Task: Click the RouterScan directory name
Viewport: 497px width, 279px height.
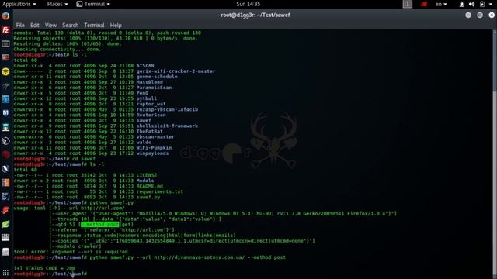Action: [x=151, y=115]
